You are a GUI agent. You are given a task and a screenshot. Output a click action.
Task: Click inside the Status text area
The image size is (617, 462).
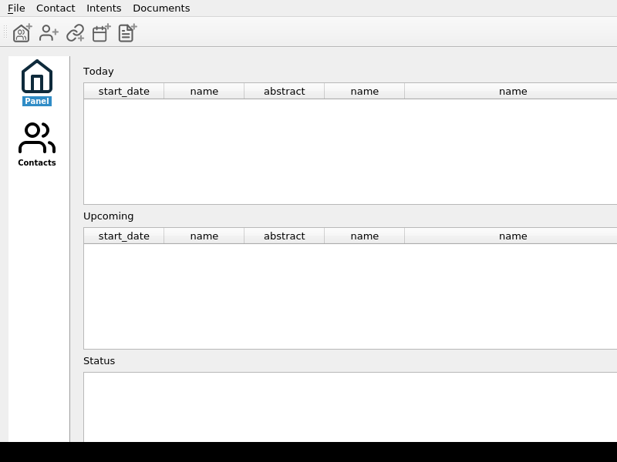[x=350, y=407]
